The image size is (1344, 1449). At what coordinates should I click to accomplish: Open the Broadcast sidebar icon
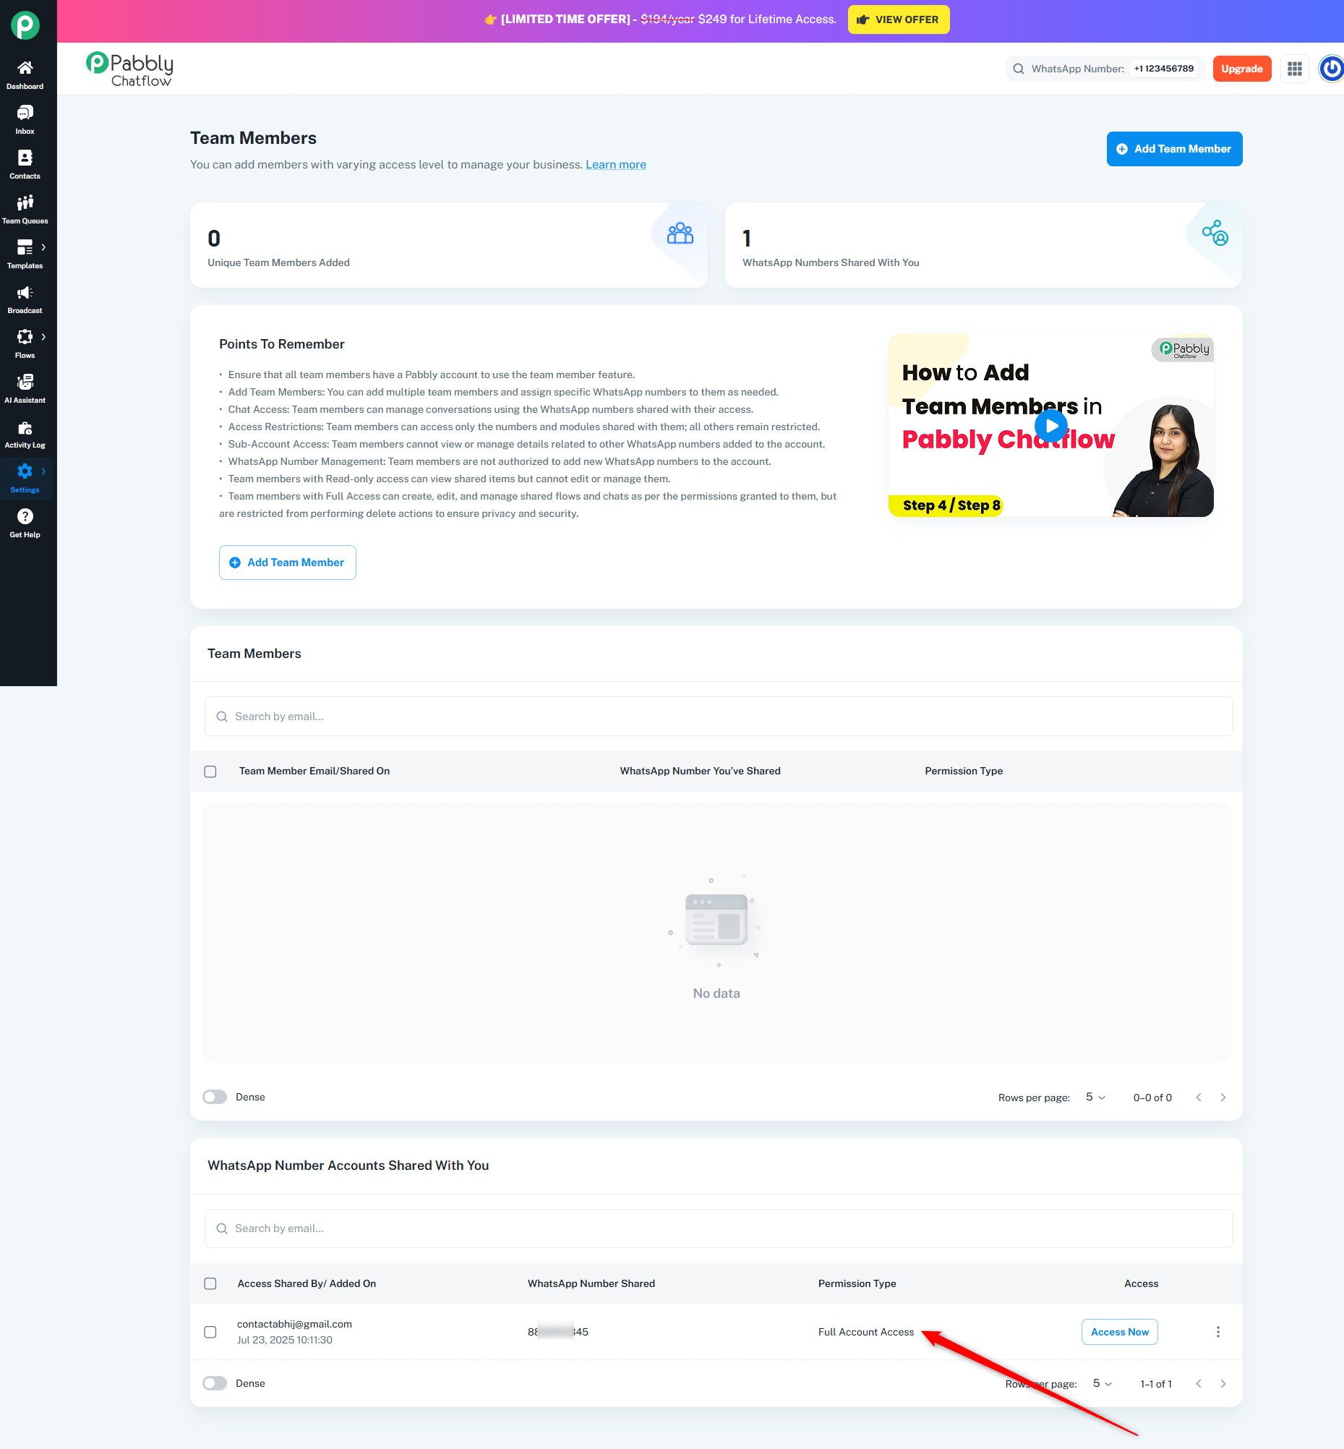click(x=25, y=299)
